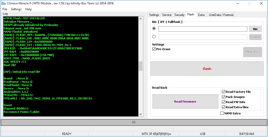This screenshot has width=268, height=137.
Task: Toggle Read Extra files checkbox
Action: [235, 107]
